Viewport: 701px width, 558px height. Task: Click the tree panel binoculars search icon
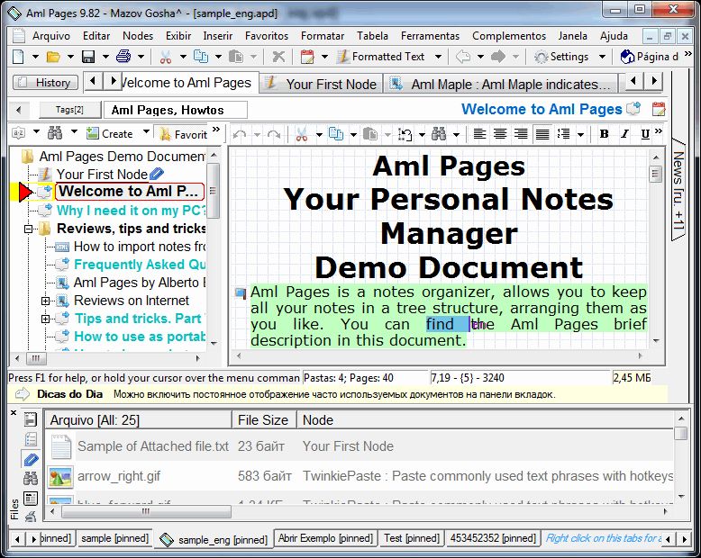point(56,133)
